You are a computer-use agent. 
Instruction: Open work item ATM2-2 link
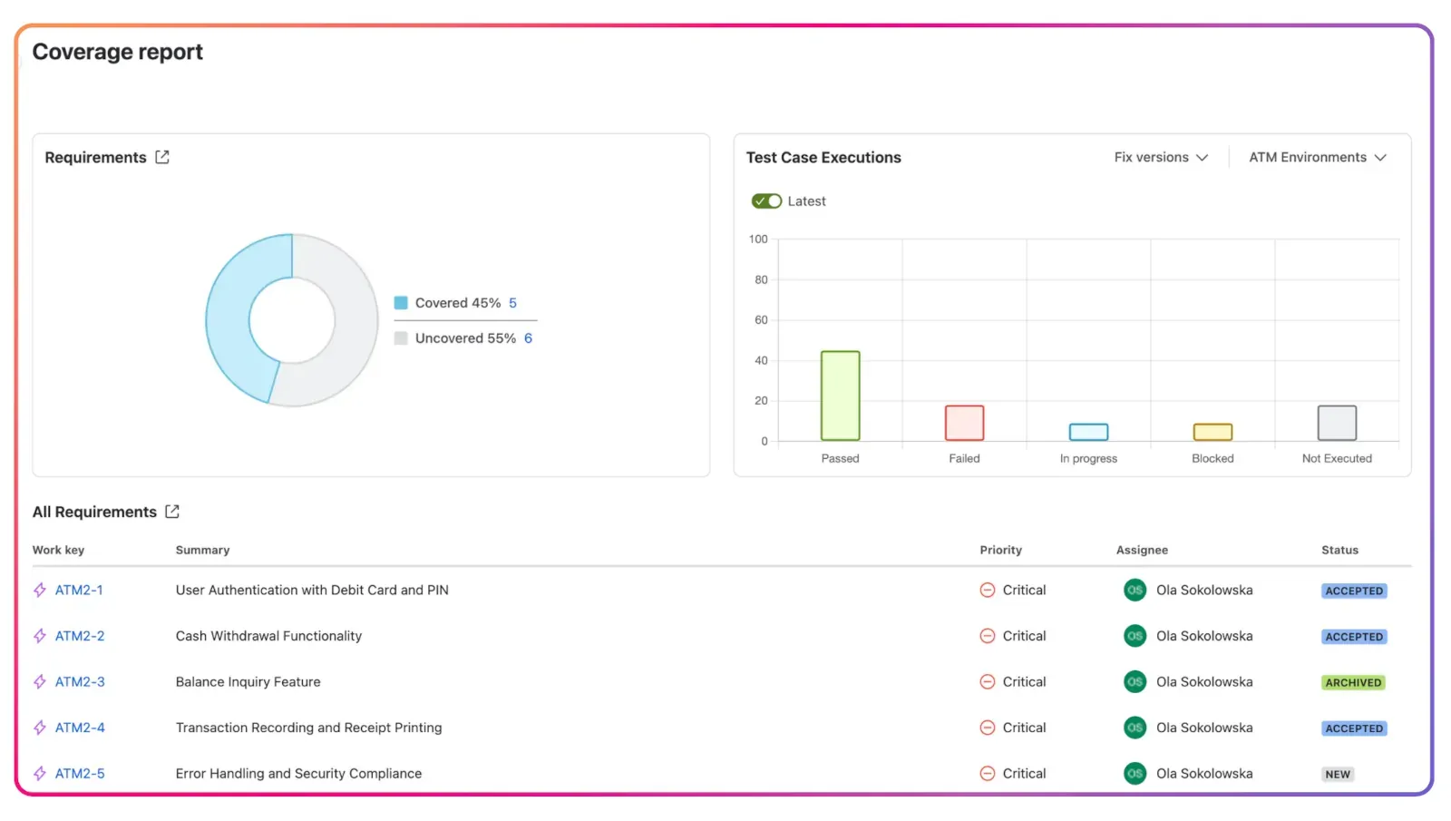80,636
